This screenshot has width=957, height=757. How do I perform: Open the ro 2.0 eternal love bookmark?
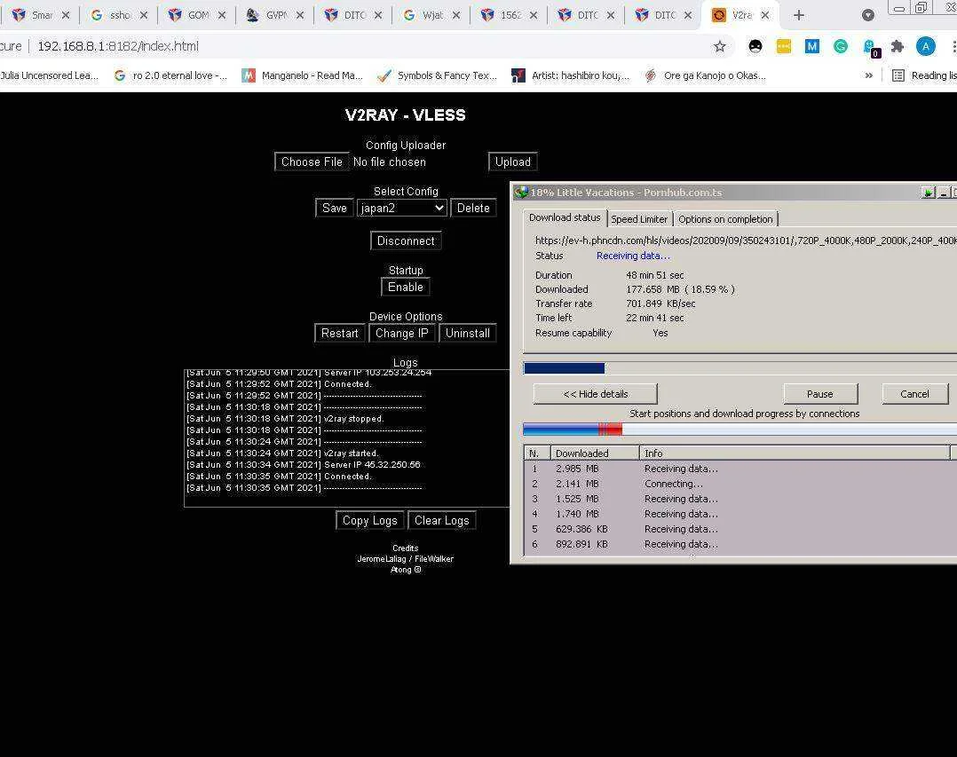[x=170, y=75]
